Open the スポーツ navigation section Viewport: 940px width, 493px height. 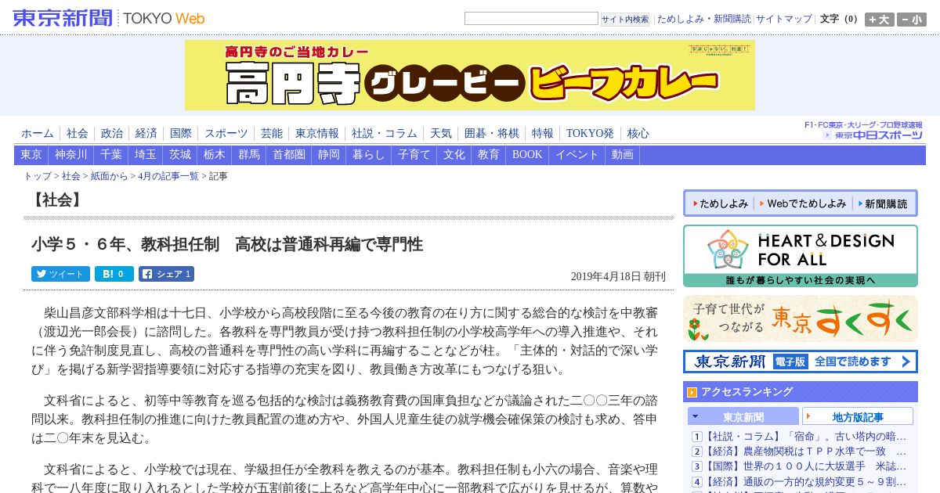click(x=226, y=133)
